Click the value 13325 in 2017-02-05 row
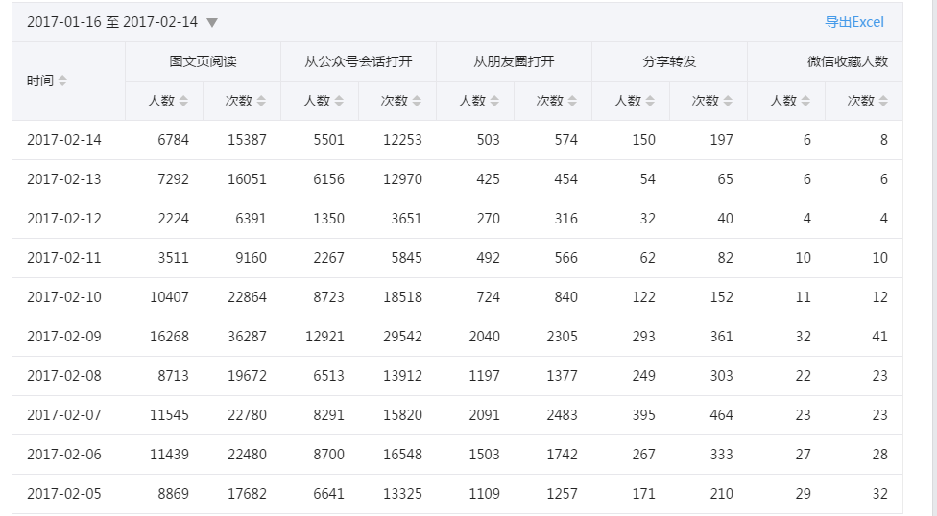 pos(402,495)
